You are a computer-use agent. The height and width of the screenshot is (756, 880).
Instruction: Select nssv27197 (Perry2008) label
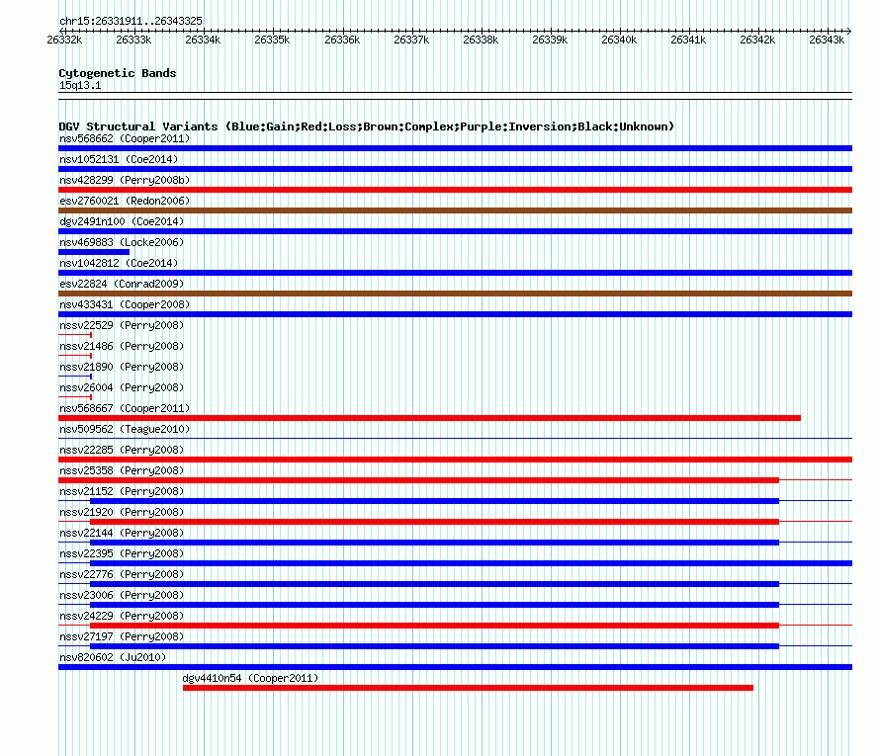(x=122, y=636)
